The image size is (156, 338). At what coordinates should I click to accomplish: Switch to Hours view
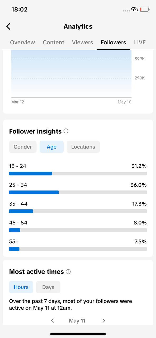(x=21, y=287)
